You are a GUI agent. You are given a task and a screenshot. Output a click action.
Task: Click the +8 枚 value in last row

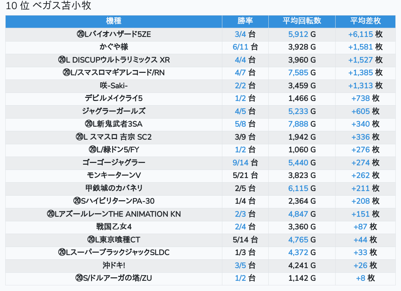click(x=365, y=278)
